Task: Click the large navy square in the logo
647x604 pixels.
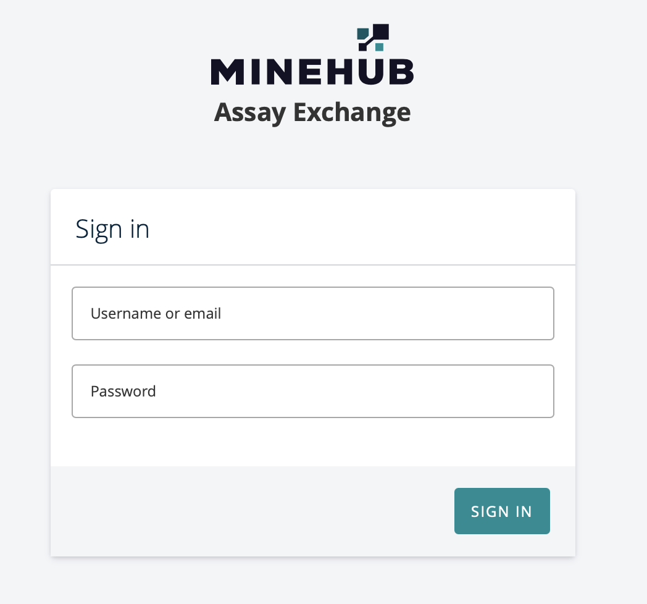Action: (x=381, y=31)
